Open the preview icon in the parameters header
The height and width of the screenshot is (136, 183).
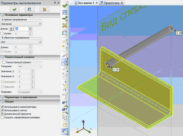click(x=30, y=9)
